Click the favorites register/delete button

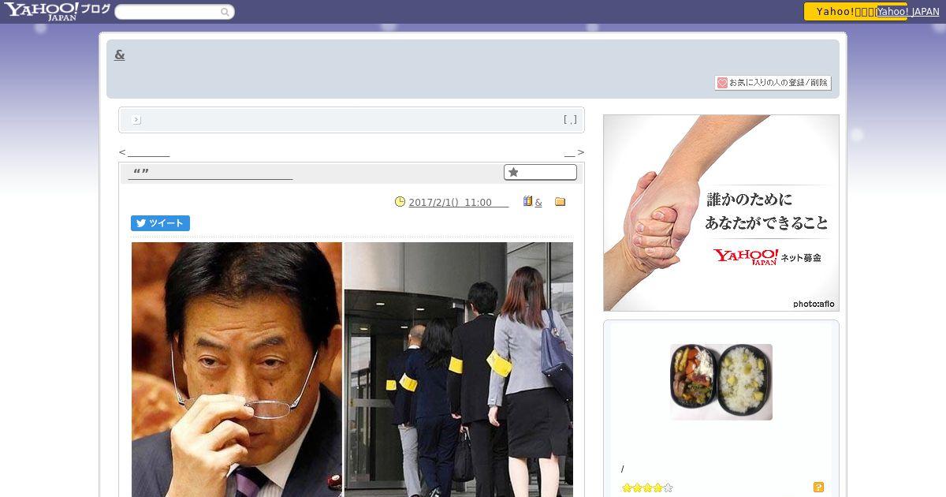tap(773, 82)
